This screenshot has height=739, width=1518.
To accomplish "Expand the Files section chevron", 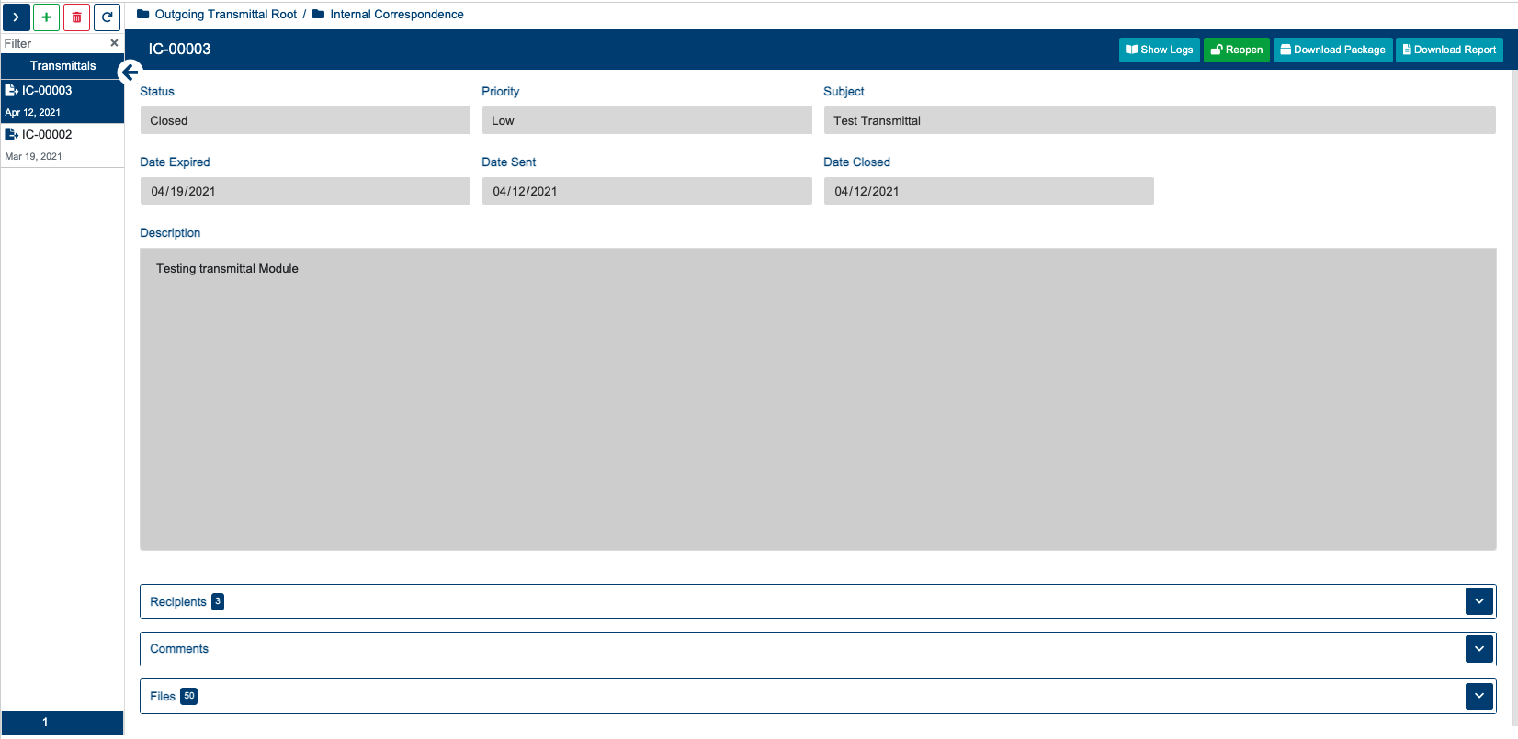I will coord(1479,696).
